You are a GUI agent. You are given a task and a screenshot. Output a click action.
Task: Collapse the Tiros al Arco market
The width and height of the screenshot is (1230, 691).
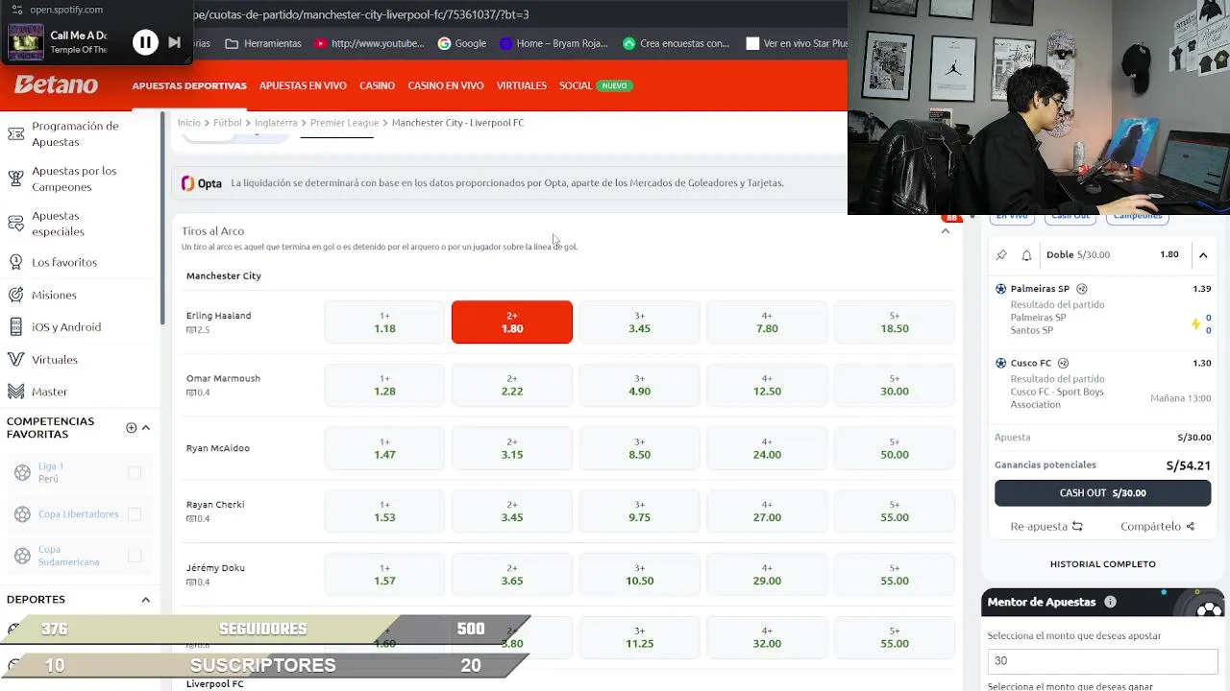point(946,231)
